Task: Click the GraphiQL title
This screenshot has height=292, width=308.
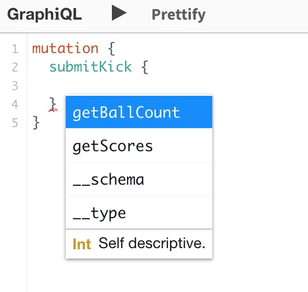Action: click(44, 14)
